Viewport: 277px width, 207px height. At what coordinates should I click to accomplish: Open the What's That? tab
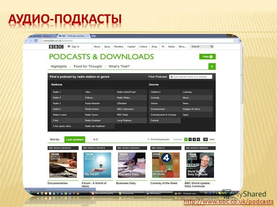[119, 66]
